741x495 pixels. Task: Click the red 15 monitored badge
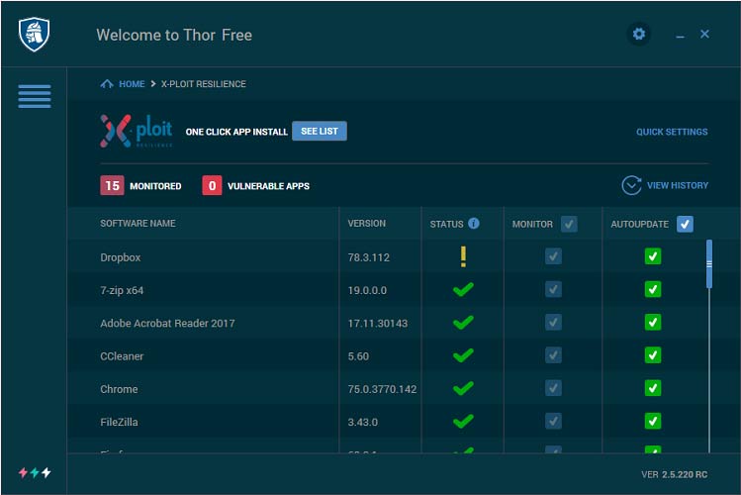[x=112, y=185]
